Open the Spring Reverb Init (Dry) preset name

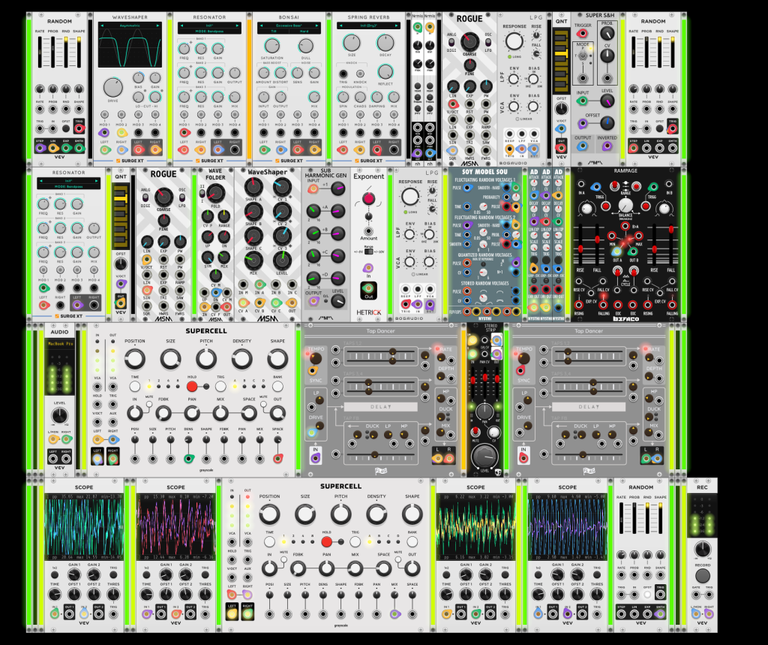(x=369, y=25)
